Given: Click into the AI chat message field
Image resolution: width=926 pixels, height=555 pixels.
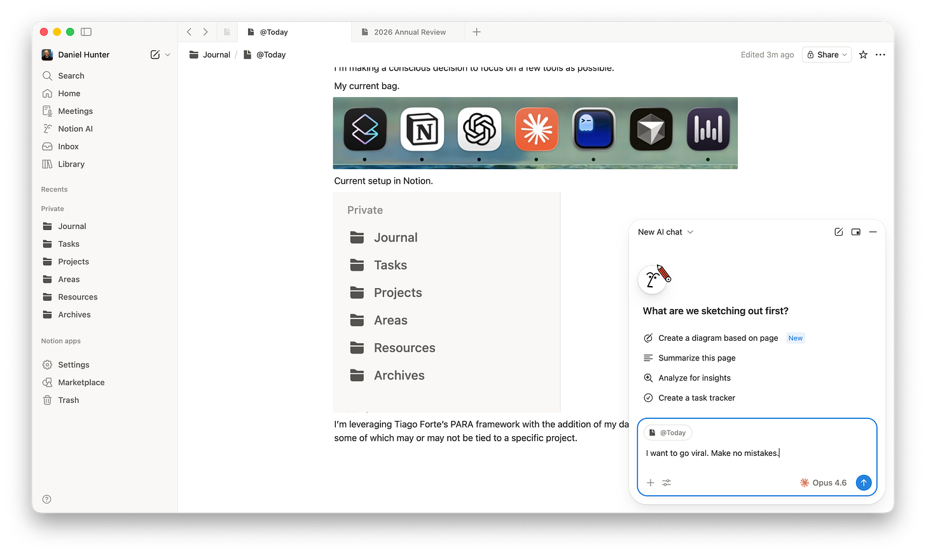Looking at the screenshot, I should (x=757, y=453).
